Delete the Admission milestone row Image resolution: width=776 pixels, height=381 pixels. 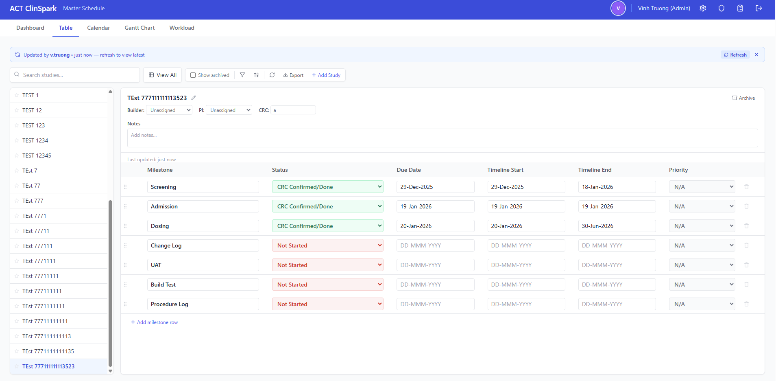(747, 206)
